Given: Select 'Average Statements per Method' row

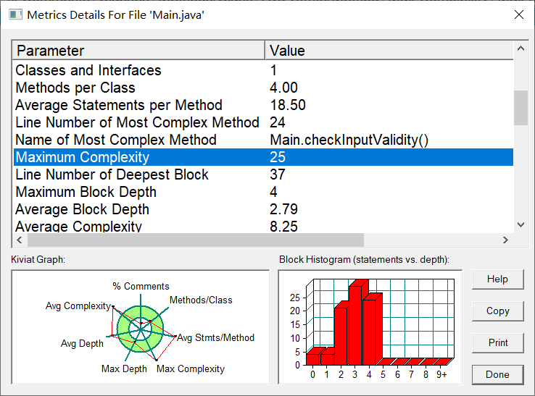Looking at the screenshot, I should [x=263, y=105].
